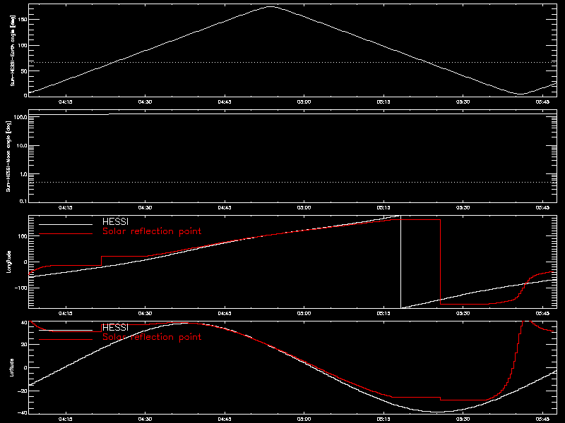Click the '40' tick on Latitude plot
This screenshot has width=565, height=423.
[23, 323]
